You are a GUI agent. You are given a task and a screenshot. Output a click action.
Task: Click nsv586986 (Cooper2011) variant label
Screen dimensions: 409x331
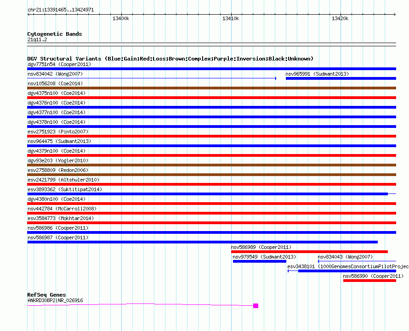(x=58, y=228)
